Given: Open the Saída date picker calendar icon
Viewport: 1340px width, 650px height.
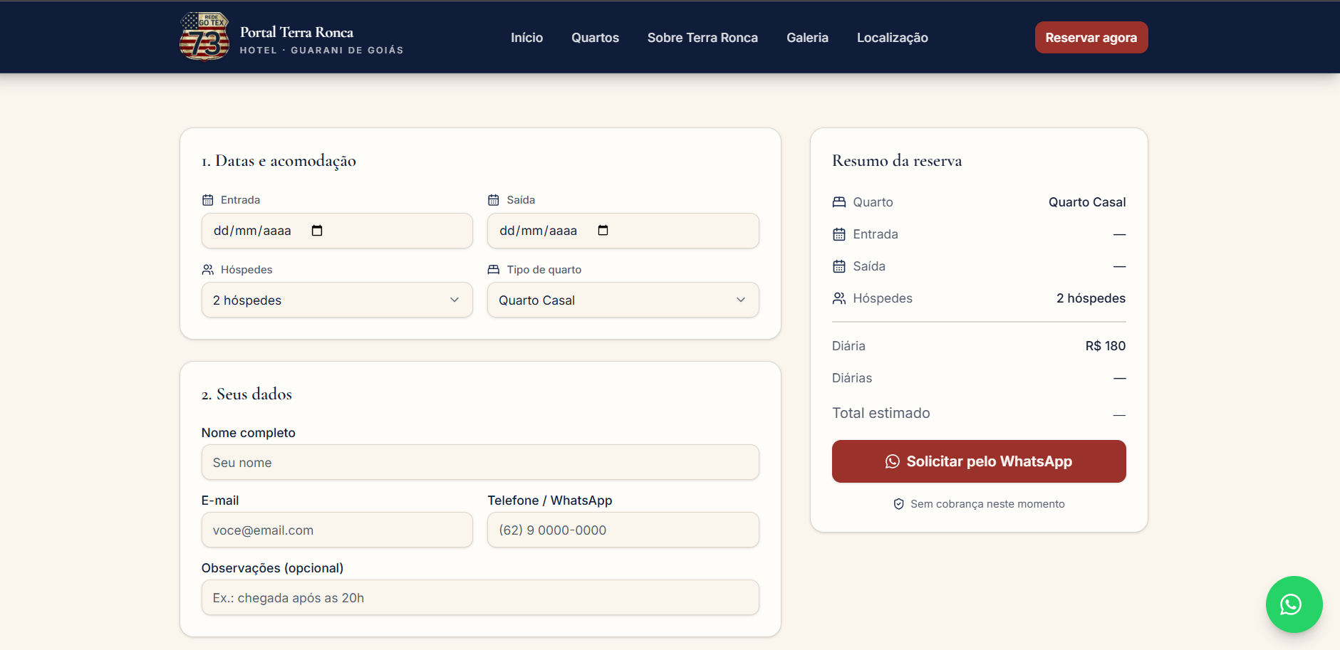Looking at the screenshot, I should tap(603, 231).
